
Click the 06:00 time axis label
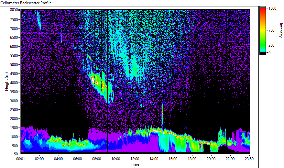(x=78, y=159)
